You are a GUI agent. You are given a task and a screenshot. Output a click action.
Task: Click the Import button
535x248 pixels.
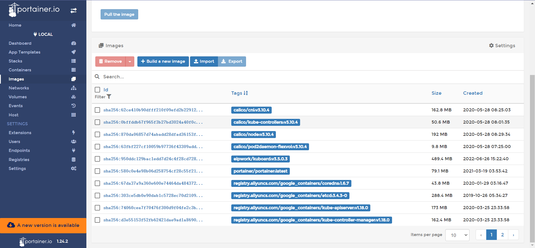(204, 61)
